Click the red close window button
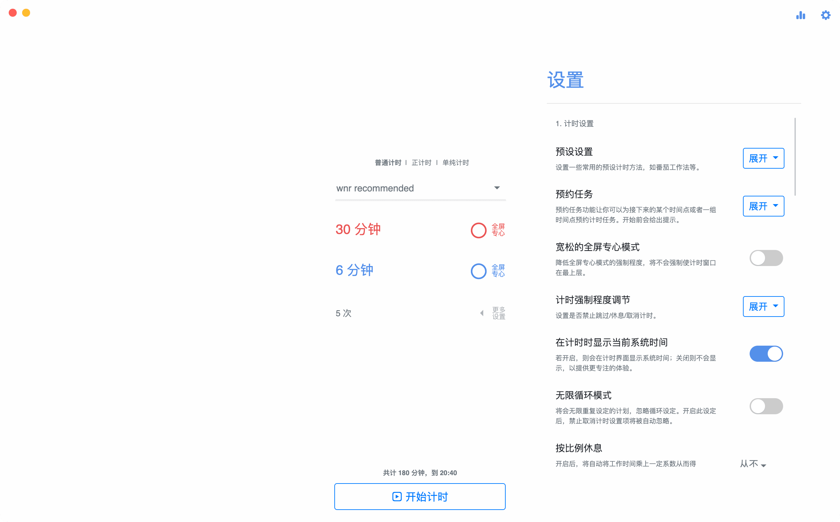Screen dimensions: 840x522 pyautogui.click(x=13, y=13)
